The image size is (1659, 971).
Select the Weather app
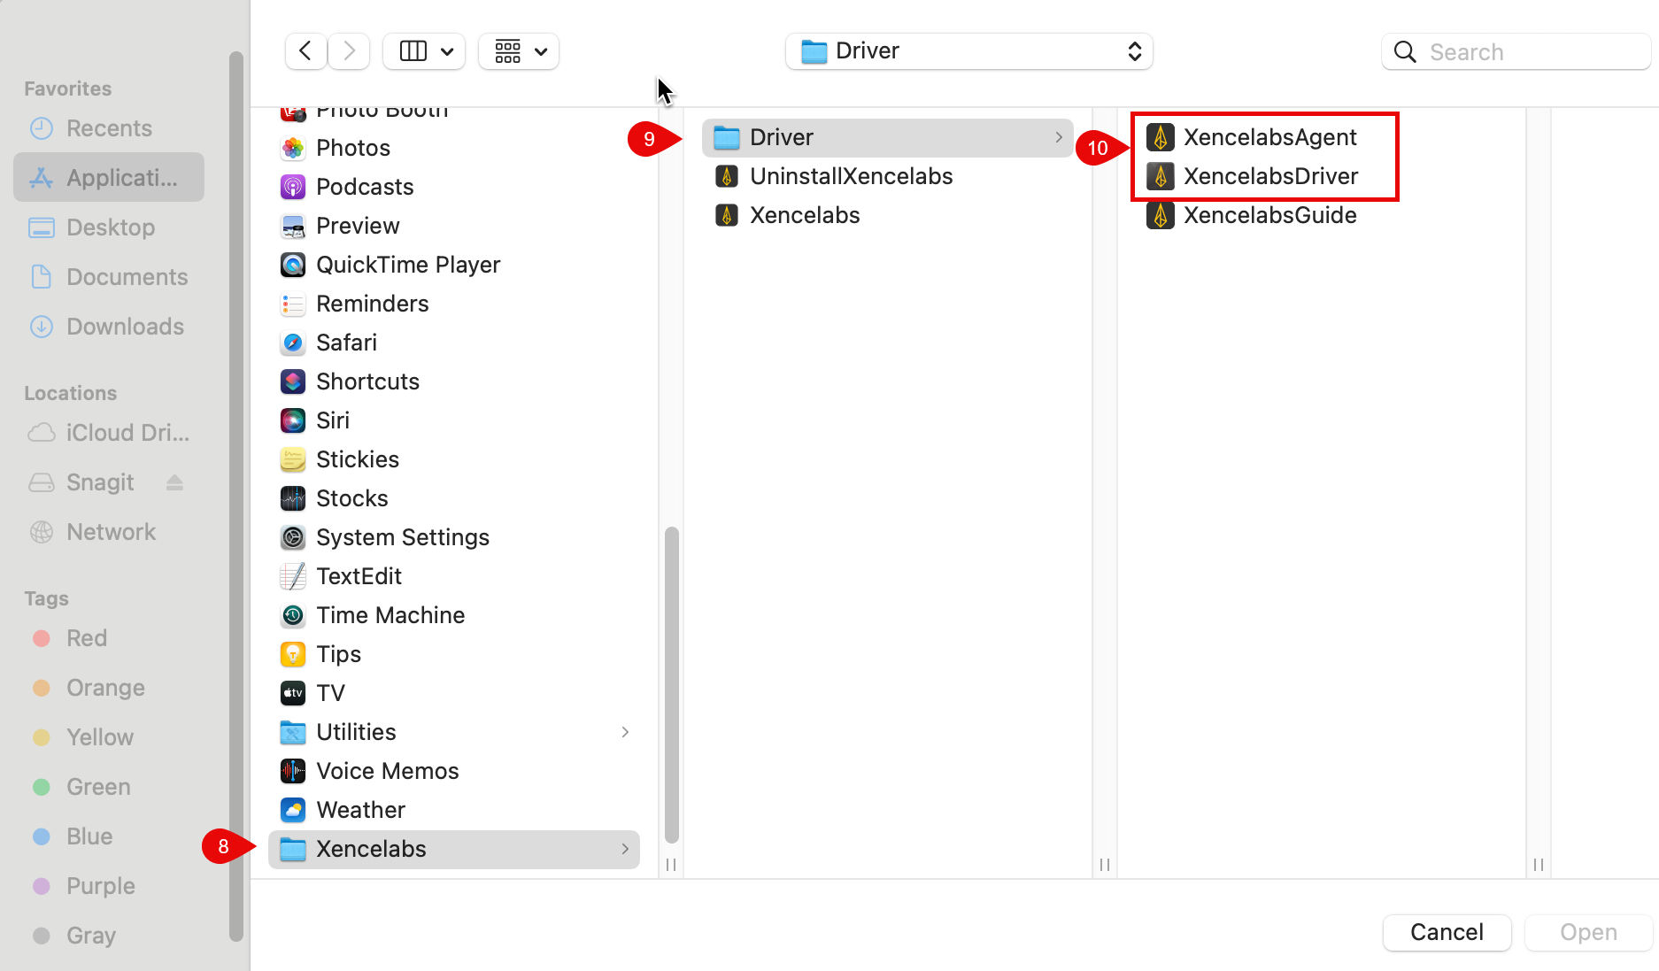pos(454,810)
